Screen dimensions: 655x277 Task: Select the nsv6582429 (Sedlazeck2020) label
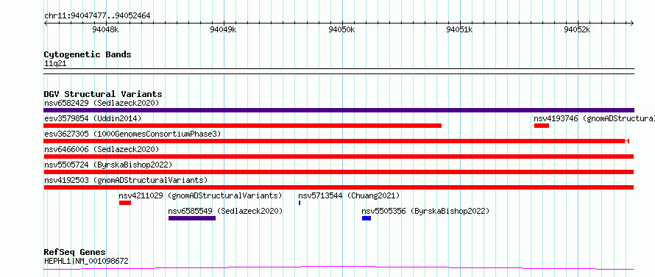(x=102, y=103)
